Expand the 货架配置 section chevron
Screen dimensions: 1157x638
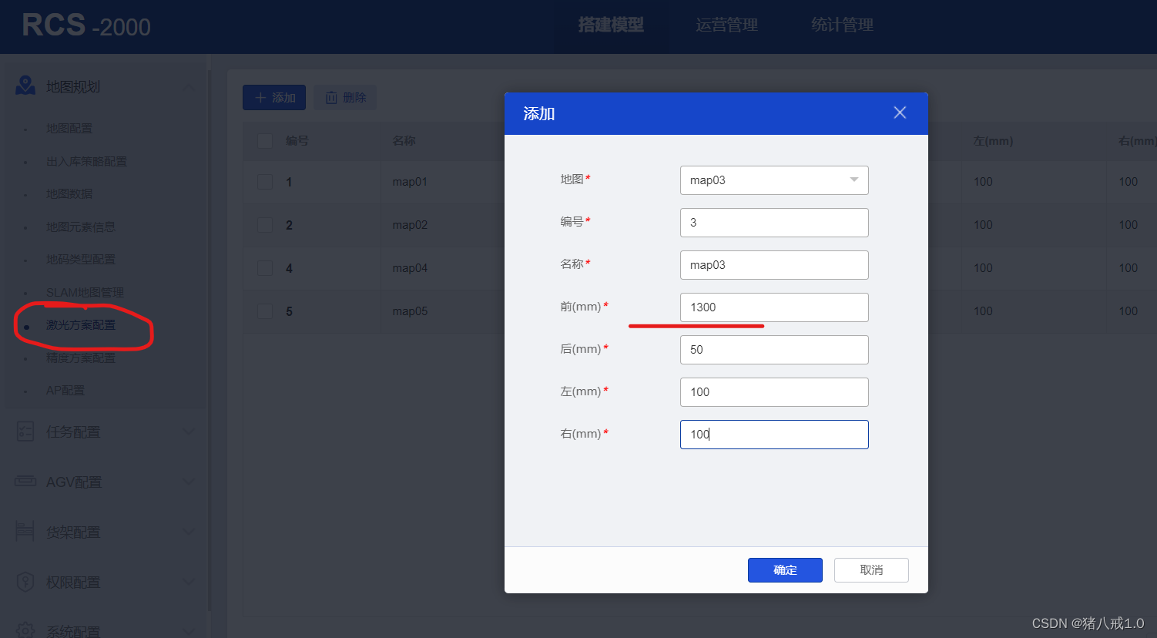[188, 532]
